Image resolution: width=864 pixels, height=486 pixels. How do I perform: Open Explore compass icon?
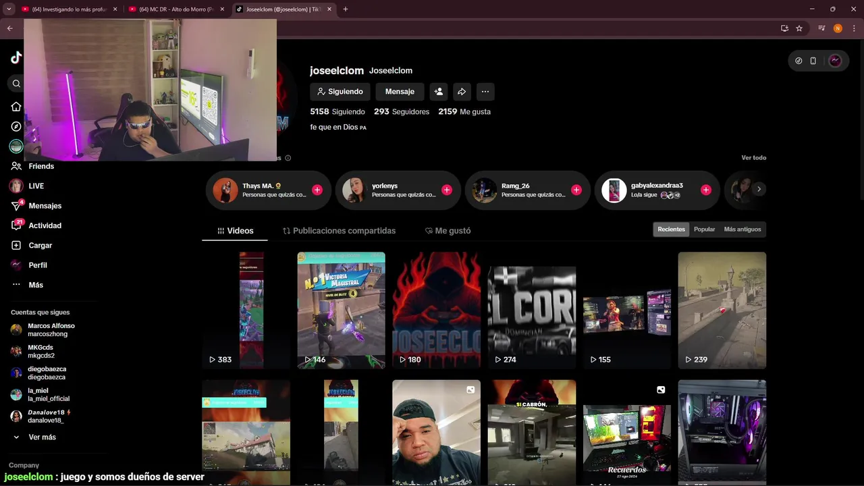(x=16, y=126)
